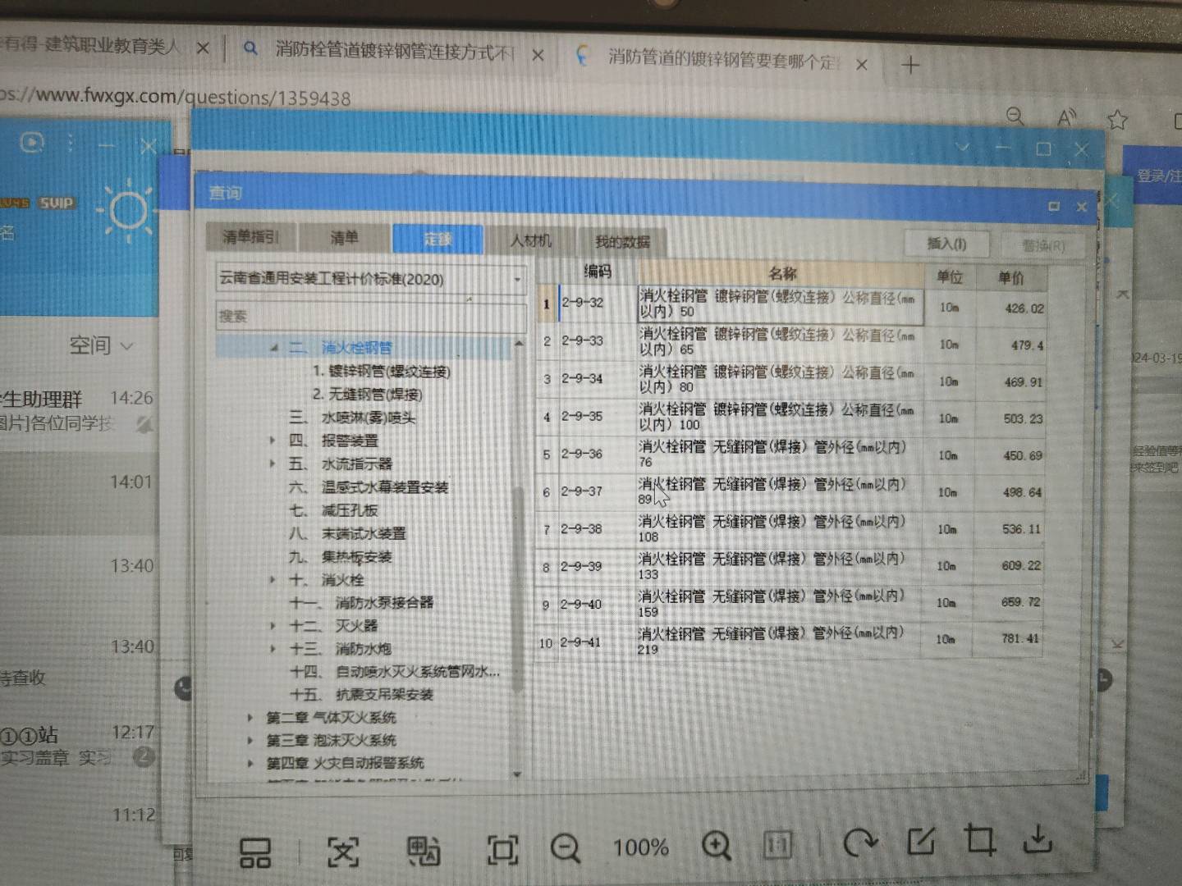Click the video icon at chat window top

31,143
